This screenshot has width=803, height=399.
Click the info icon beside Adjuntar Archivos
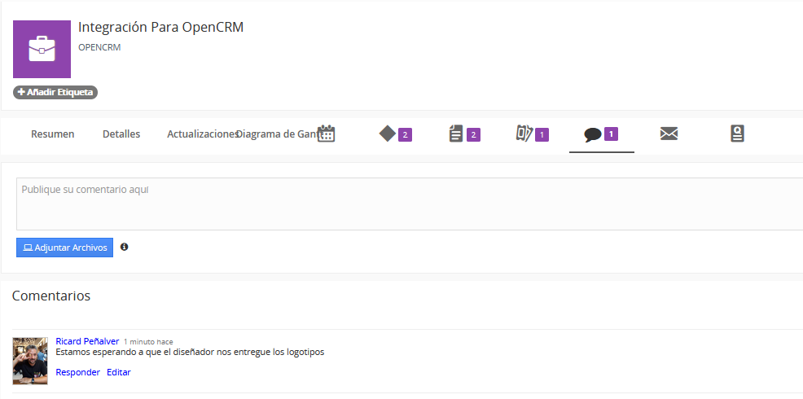[x=124, y=247]
